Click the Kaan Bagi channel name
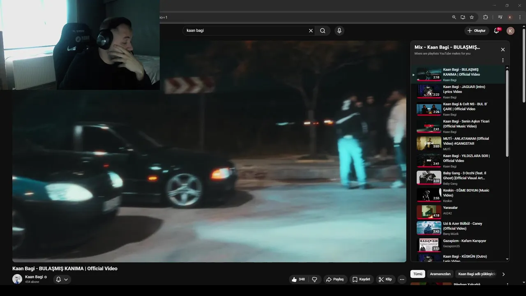 [x=34, y=277]
